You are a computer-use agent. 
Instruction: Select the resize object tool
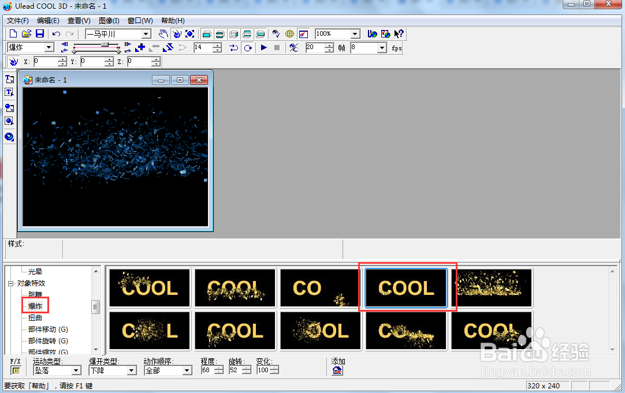tap(189, 34)
